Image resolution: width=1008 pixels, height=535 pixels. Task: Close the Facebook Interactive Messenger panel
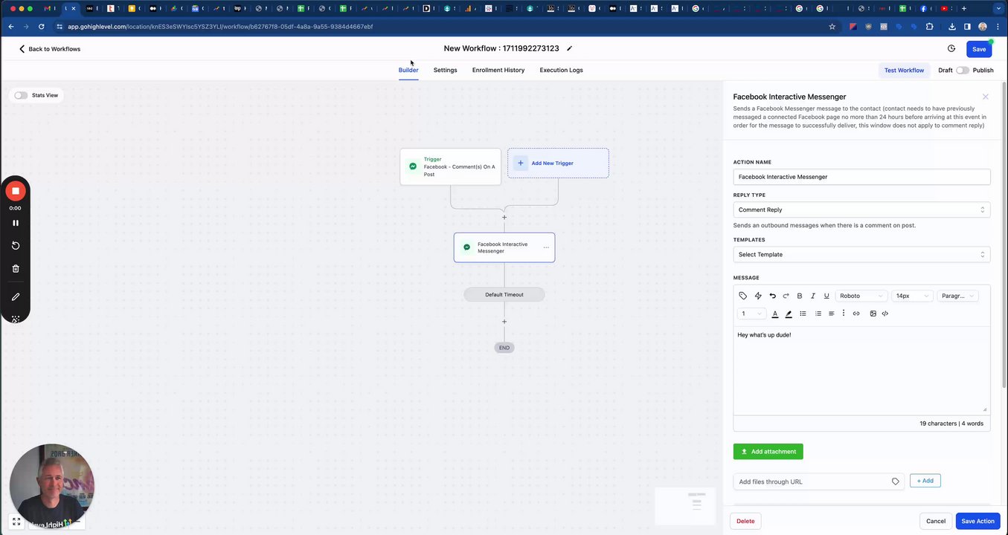985,97
